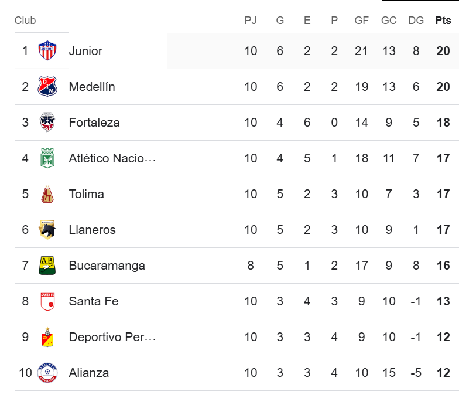Open the Medellín team name link

point(92,87)
